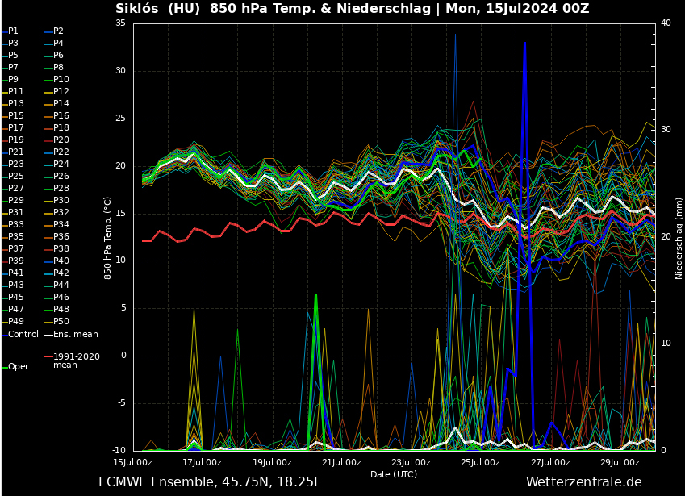
Task: Select the P50 legend entry
Action: pos(61,321)
